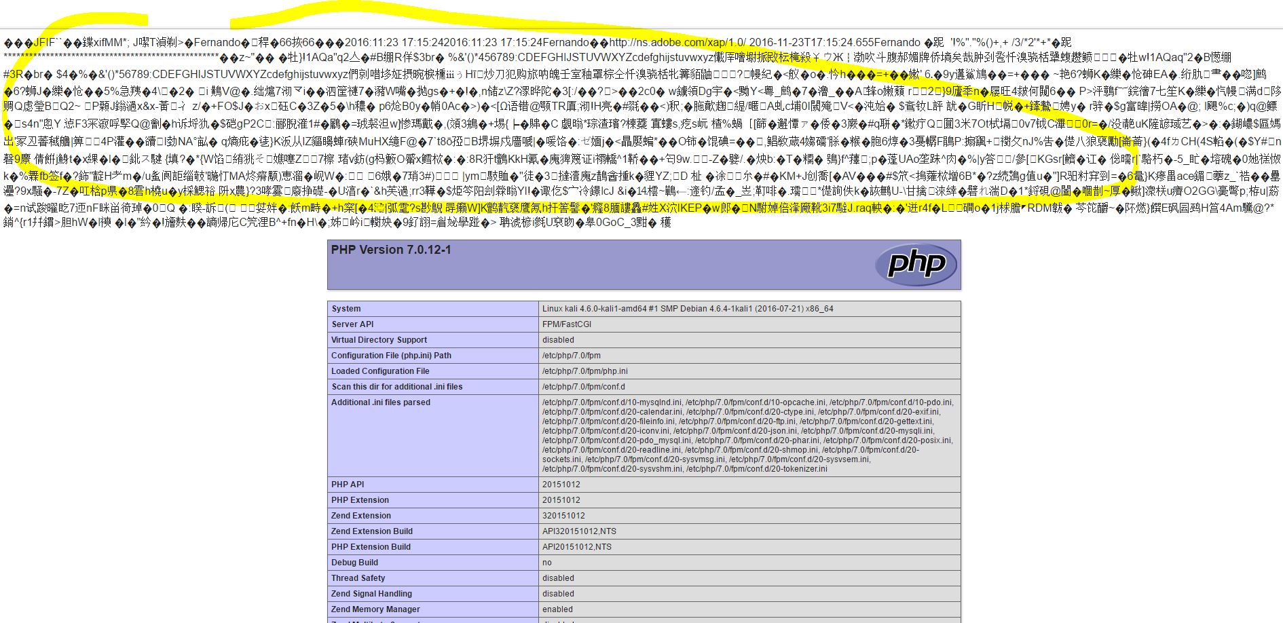Click the System row label
The width and height of the screenshot is (1283, 623).
coord(346,309)
